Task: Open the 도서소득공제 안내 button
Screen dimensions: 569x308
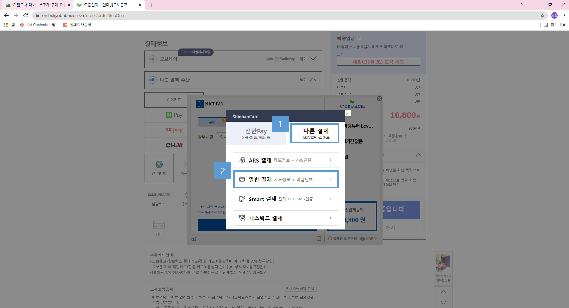Action: pos(300,288)
